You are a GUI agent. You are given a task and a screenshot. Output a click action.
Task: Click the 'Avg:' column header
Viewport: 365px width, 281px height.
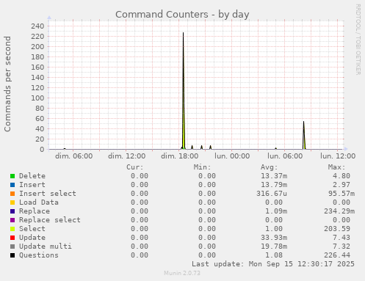point(270,167)
